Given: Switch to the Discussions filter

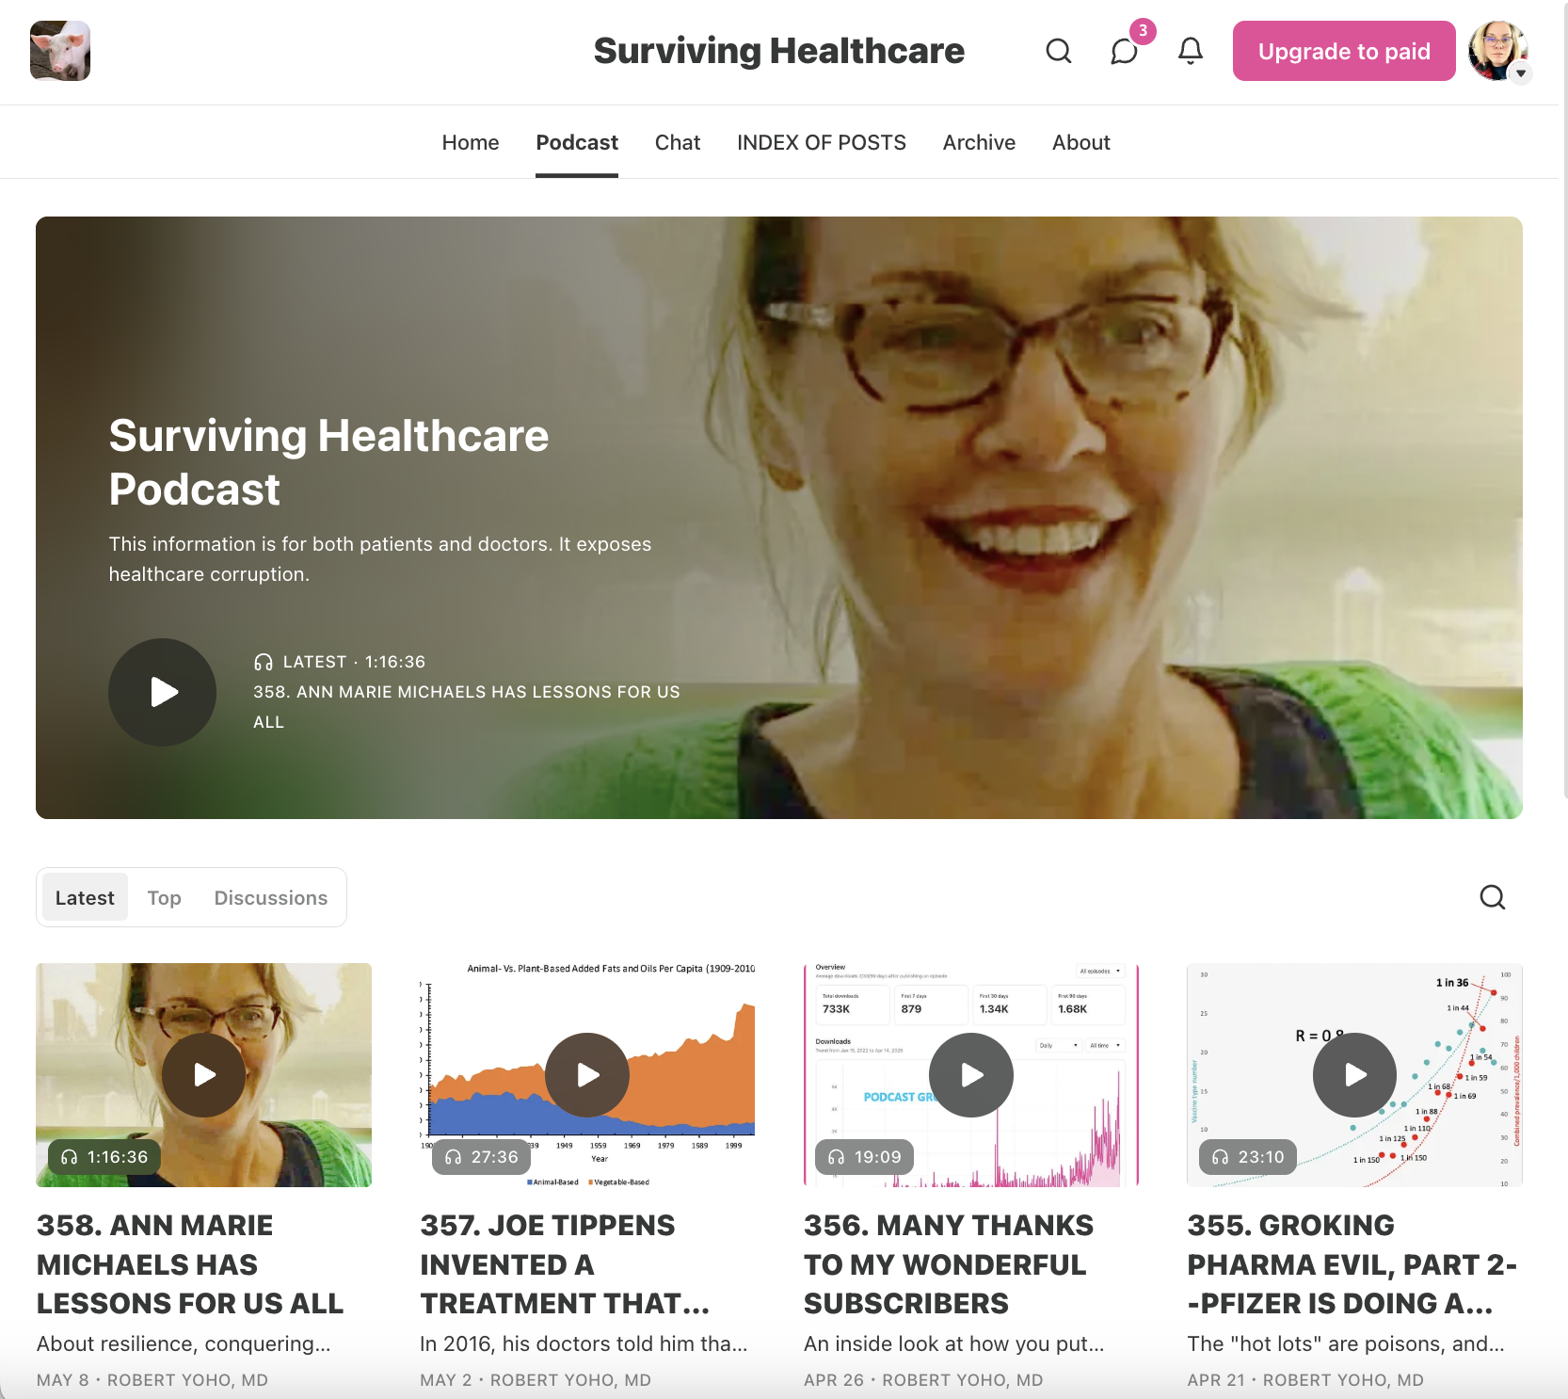Looking at the screenshot, I should (271, 897).
